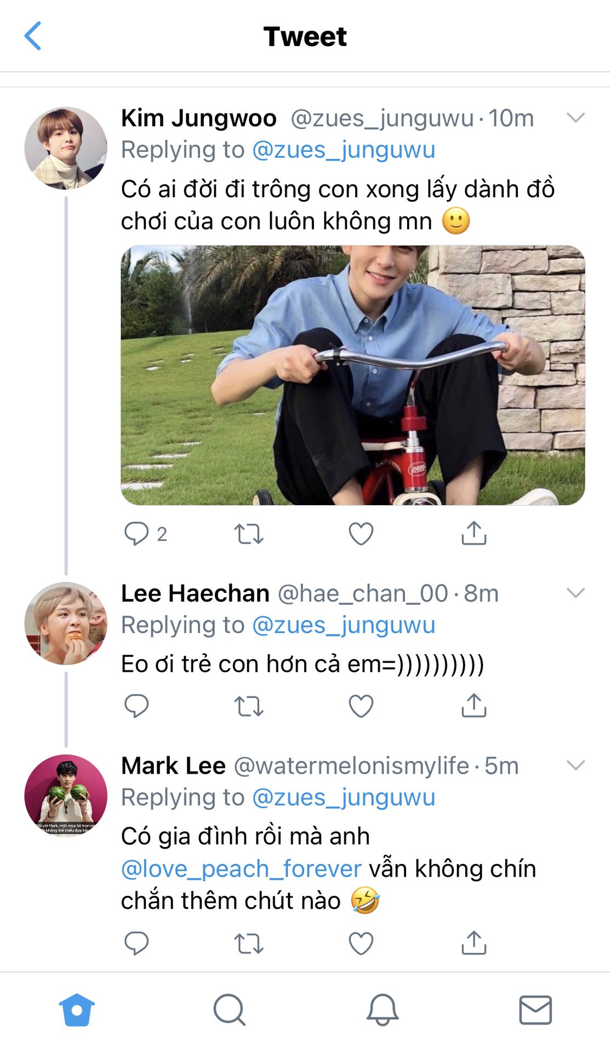Like Mark Lee's reply
610x1052 pixels.
tap(361, 944)
